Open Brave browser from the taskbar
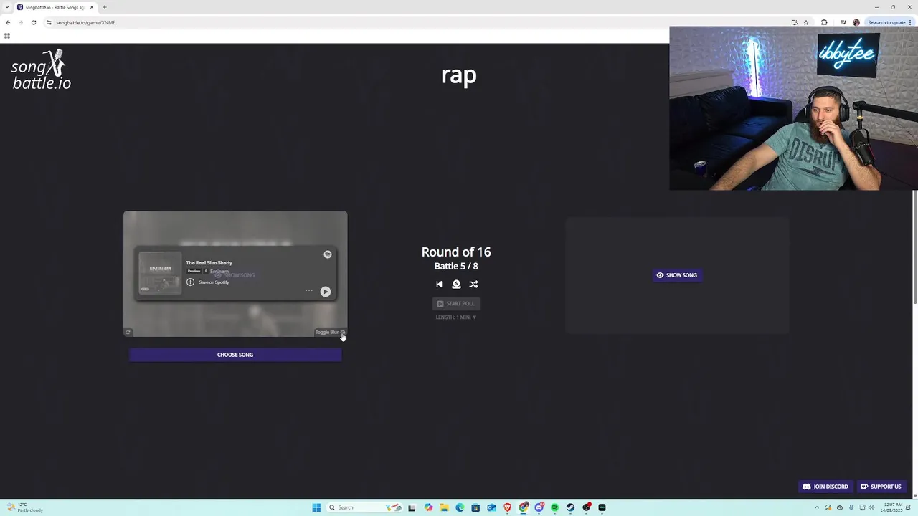The height and width of the screenshot is (516, 918). click(507, 507)
